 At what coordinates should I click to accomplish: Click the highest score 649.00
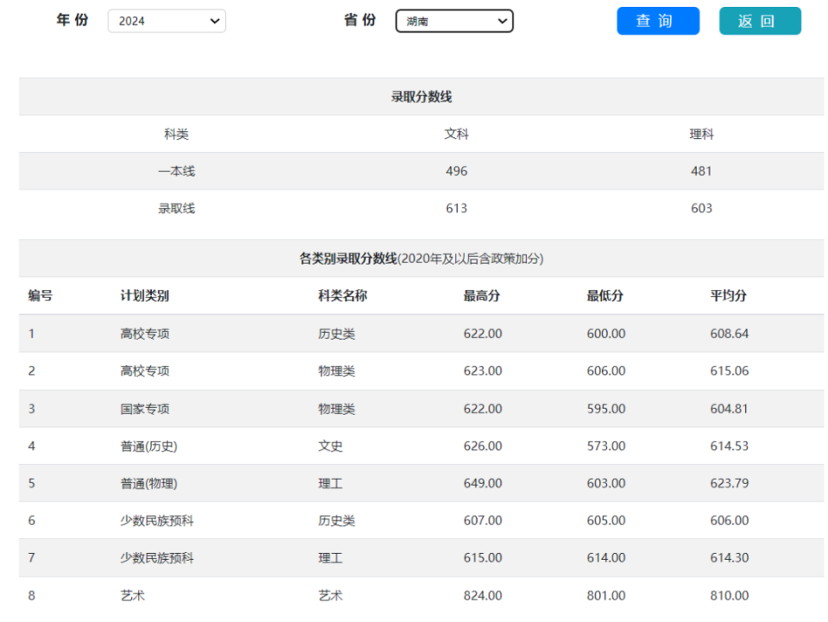483,484
